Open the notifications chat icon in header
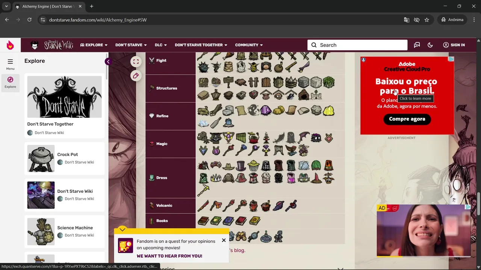 click(x=417, y=45)
